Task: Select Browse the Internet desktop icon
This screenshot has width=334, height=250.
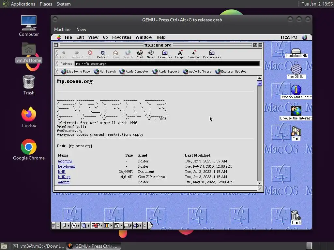Action: tap(296, 113)
